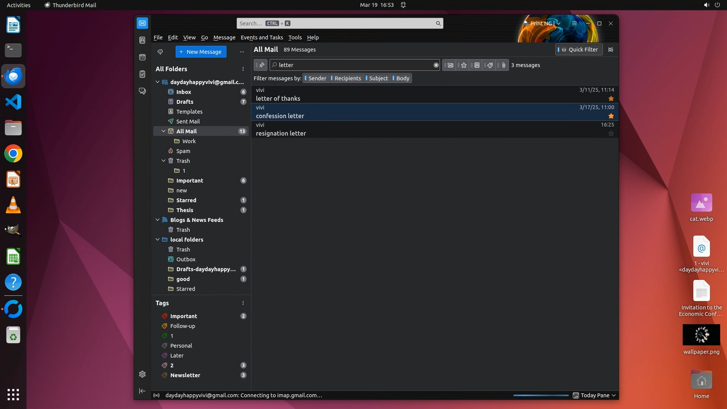Clear the quick filter search text

(436, 65)
